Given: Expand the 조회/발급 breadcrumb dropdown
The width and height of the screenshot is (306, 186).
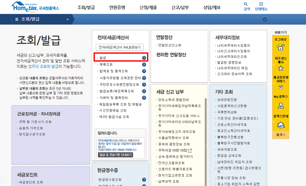Looking at the screenshot, I should 68,20.
